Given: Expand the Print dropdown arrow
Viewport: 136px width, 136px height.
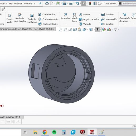Looking at the screenshot, I should point(74,3).
